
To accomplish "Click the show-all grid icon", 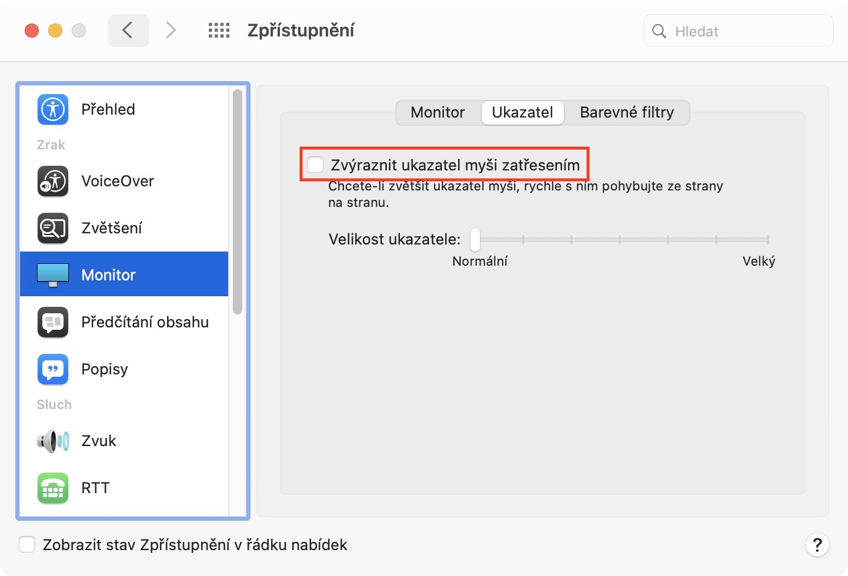I will (x=219, y=31).
